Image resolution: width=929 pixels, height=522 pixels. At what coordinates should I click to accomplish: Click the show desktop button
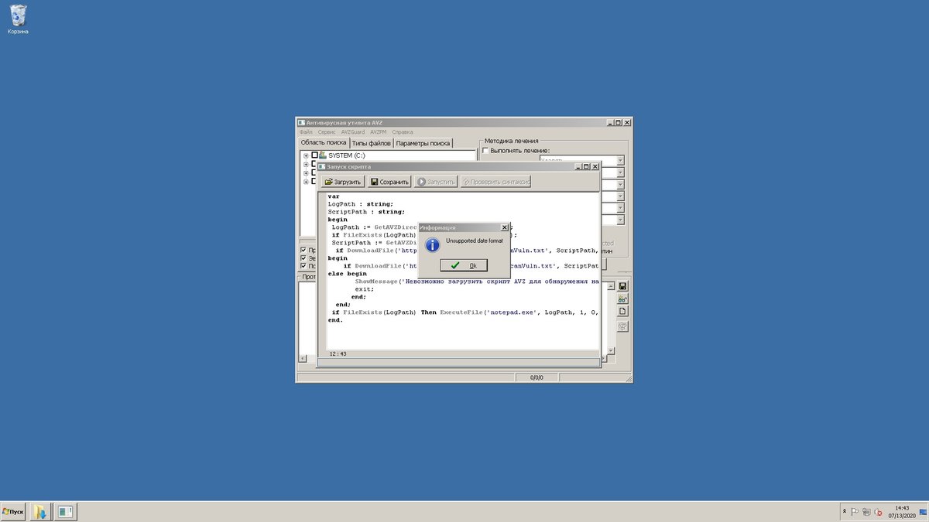coord(924,512)
